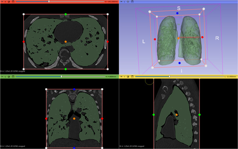Click the top blue ROI handle in coronal view
This screenshot has height=149, width=238.
tap(74, 89)
